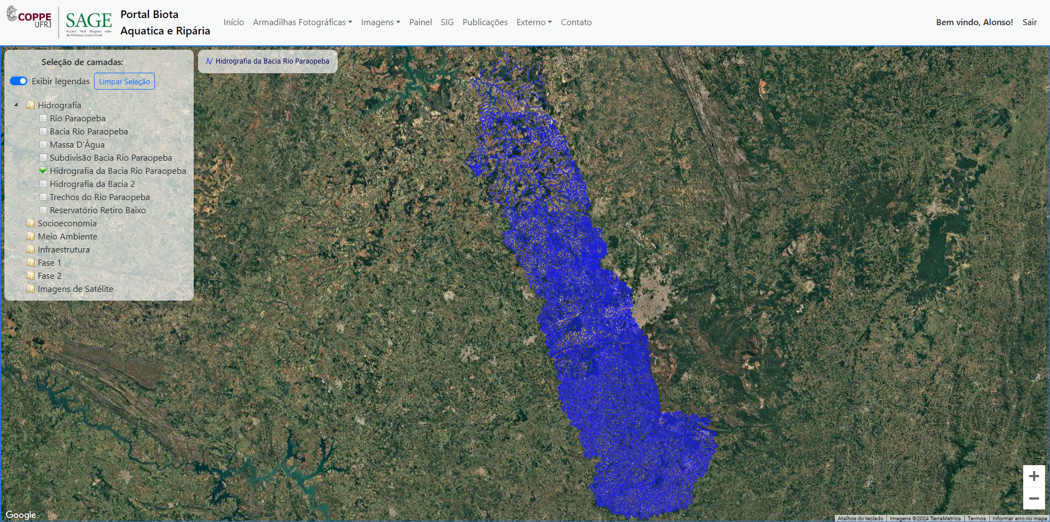Check the Rio Paraopeba layer
The image size is (1050, 522).
click(43, 118)
